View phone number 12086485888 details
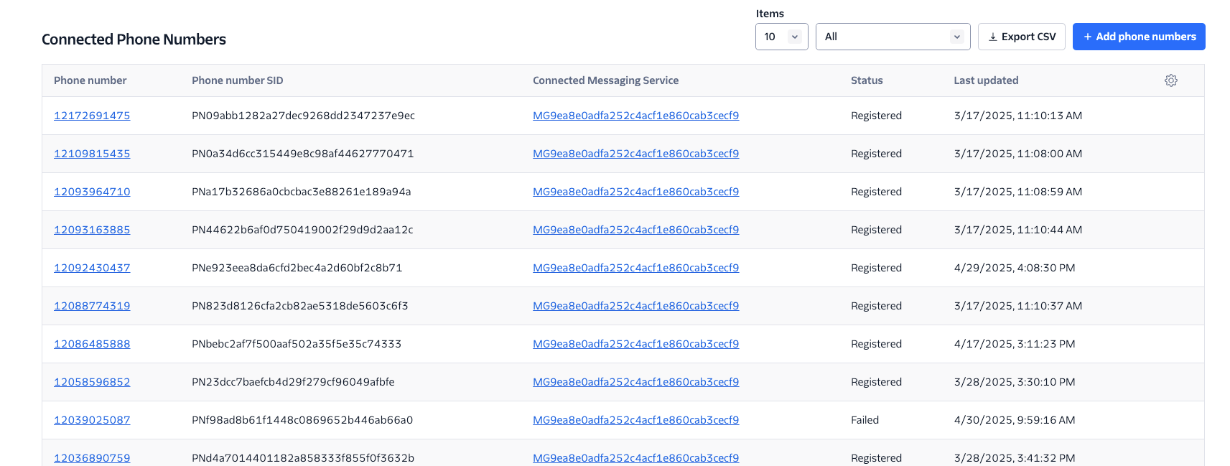 (92, 344)
